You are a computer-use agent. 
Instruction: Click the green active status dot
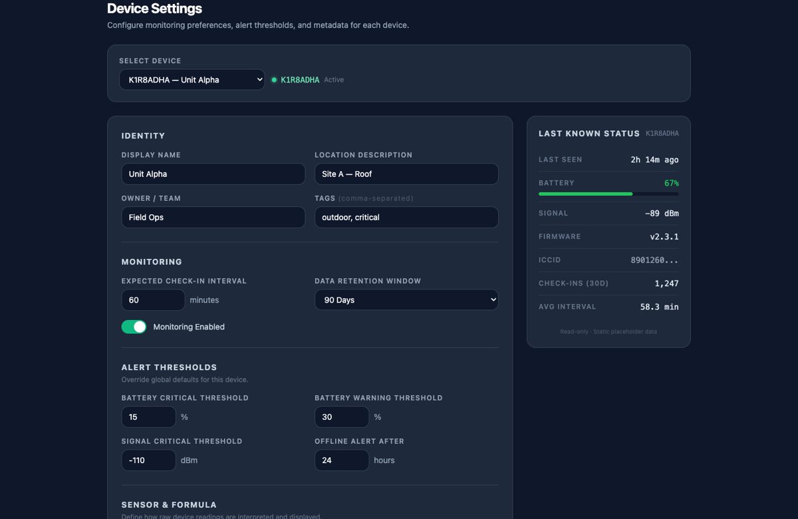click(274, 80)
